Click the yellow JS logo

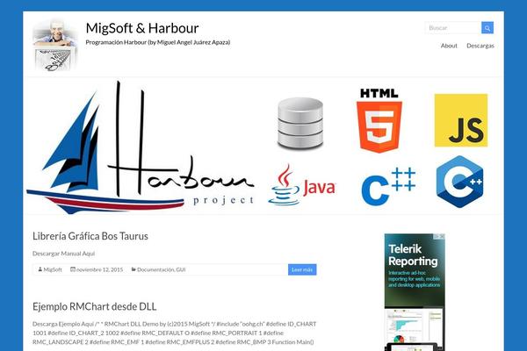pos(461,120)
